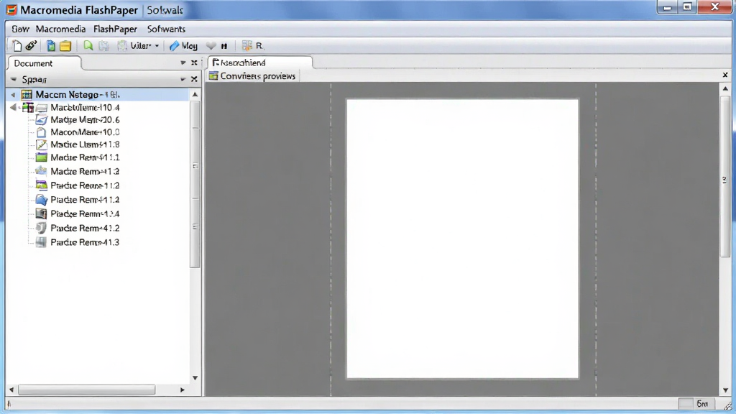Viewport: 736px width, 414px height.
Task: Click the horizontal scroll-right arrow
Action: point(183,390)
